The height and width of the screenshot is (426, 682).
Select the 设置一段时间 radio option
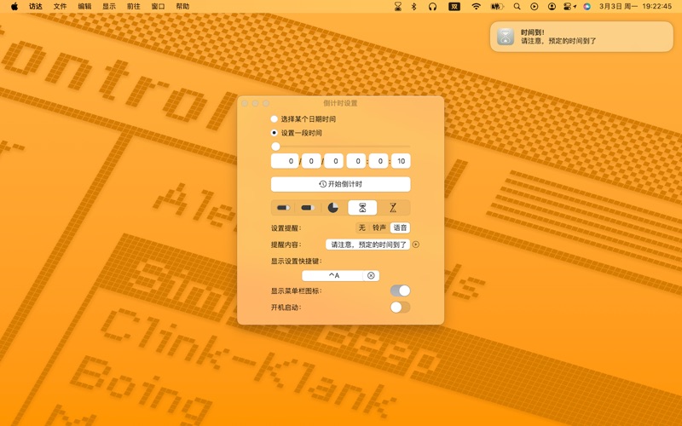point(275,133)
